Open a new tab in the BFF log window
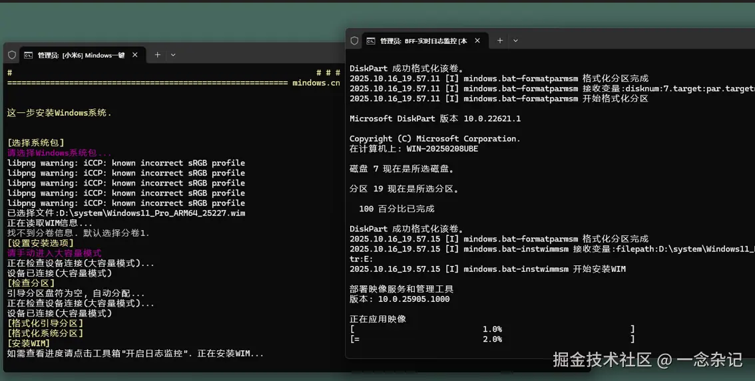This screenshot has height=381, width=755. point(500,41)
